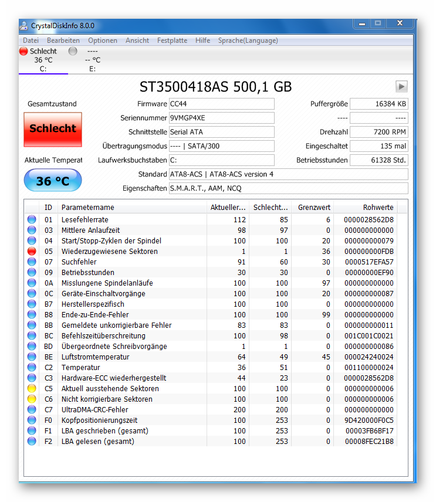Click the status orb for Mittlere Anlaufzeit
436x502 pixels.
point(32,230)
